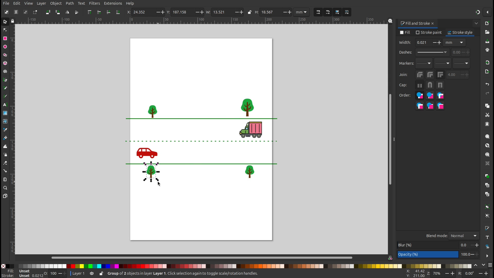Select the Gradient tool
This screenshot has width=494, height=278.
pos(5,113)
